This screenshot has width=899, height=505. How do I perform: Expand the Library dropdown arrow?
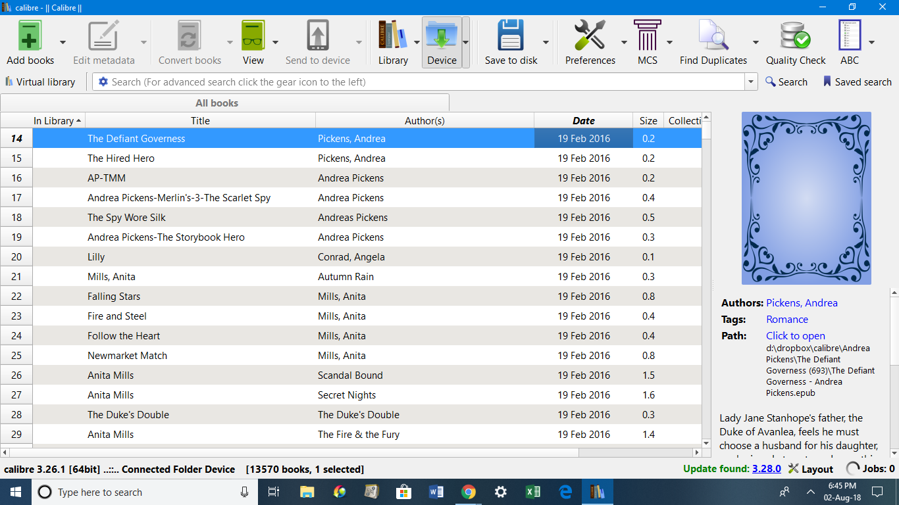(417, 42)
